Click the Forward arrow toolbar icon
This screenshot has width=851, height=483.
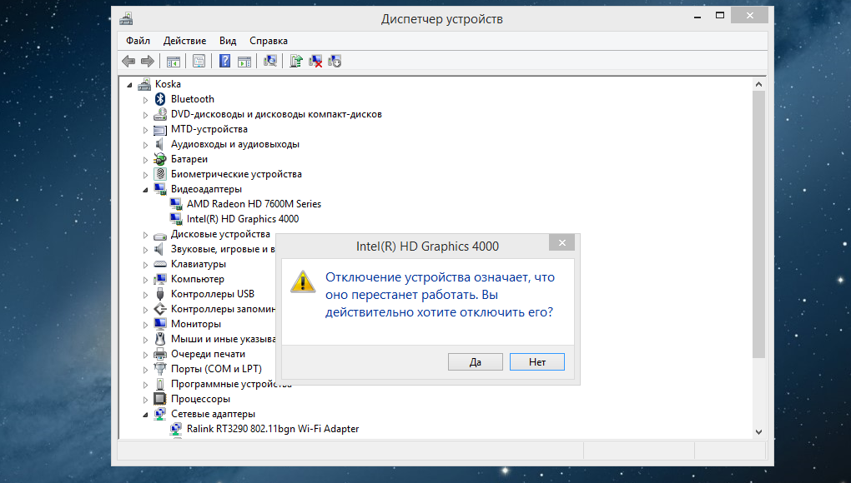pyautogui.click(x=148, y=61)
